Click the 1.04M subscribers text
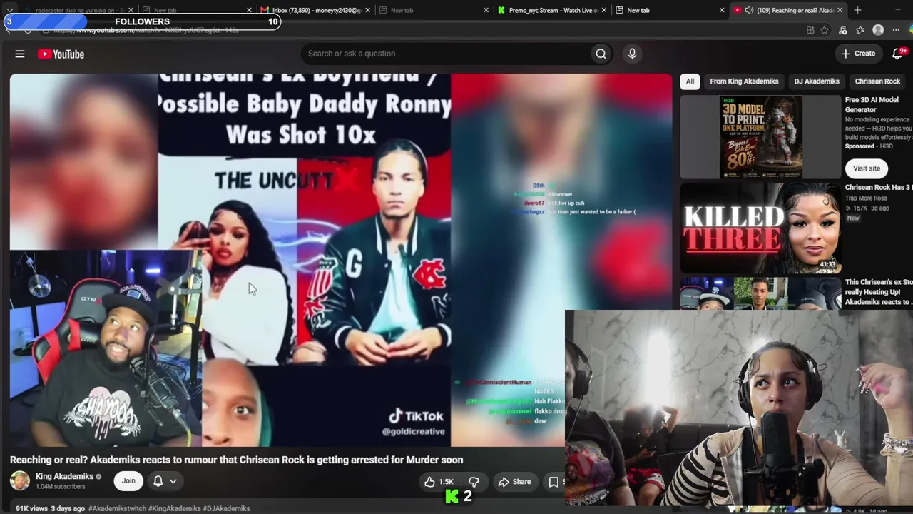 click(61, 487)
